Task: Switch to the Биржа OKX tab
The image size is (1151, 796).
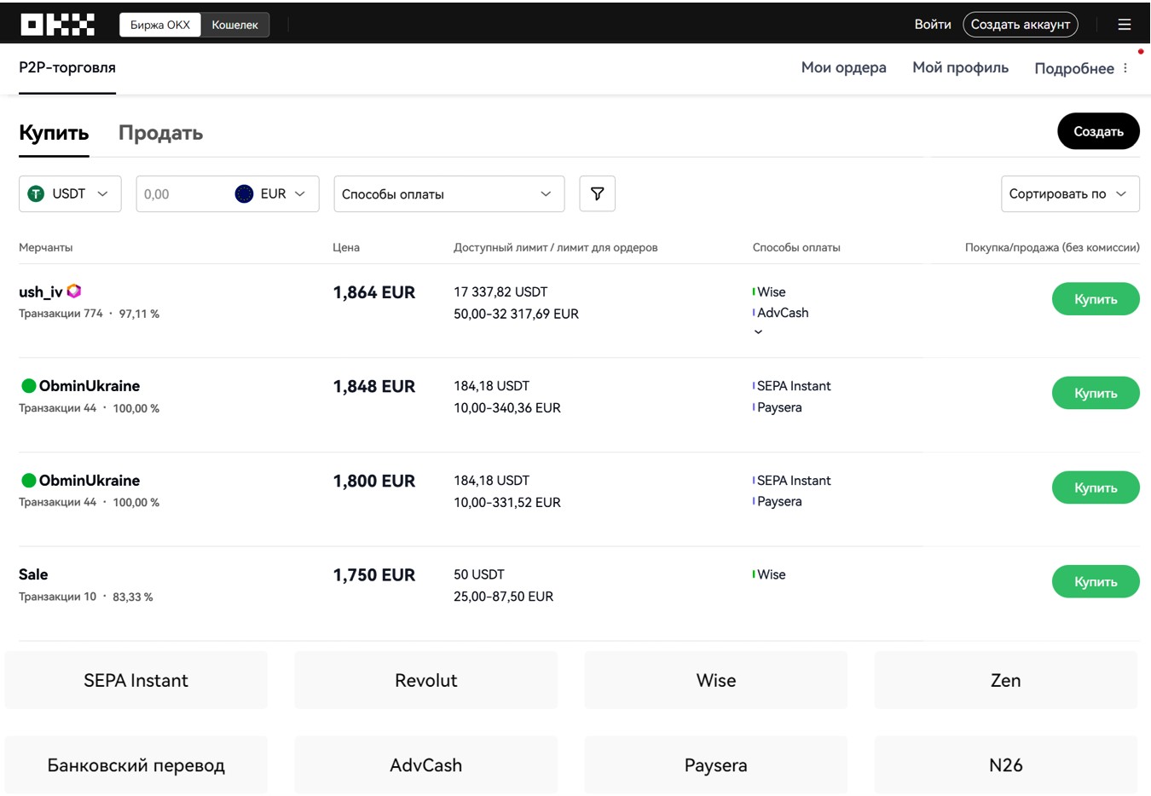Action: point(160,25)
